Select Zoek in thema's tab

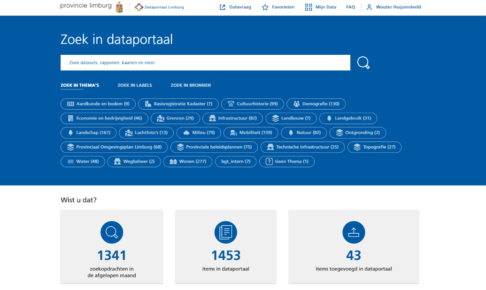(80, 85)
